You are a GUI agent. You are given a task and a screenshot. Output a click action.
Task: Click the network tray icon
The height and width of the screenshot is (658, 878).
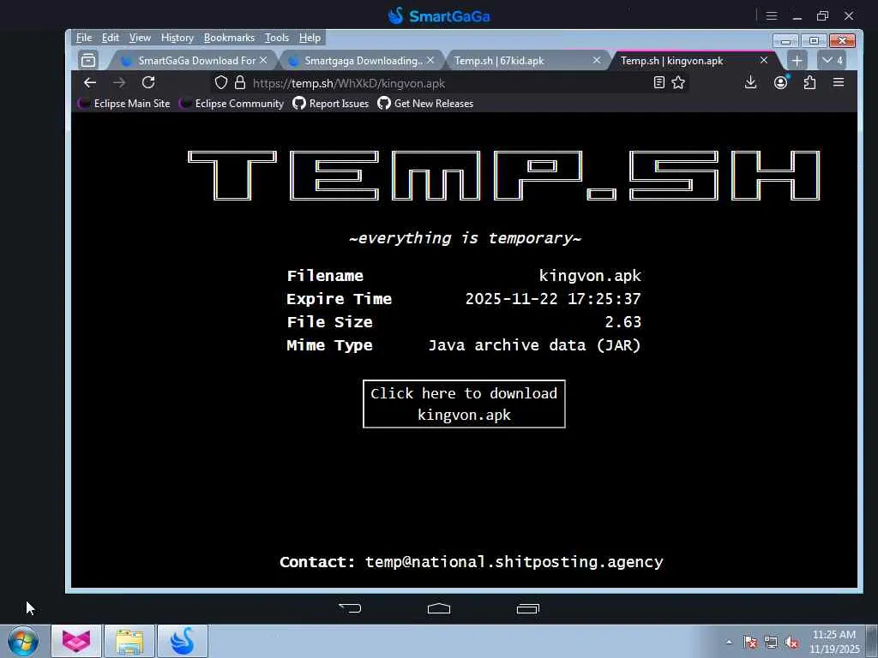771,642
